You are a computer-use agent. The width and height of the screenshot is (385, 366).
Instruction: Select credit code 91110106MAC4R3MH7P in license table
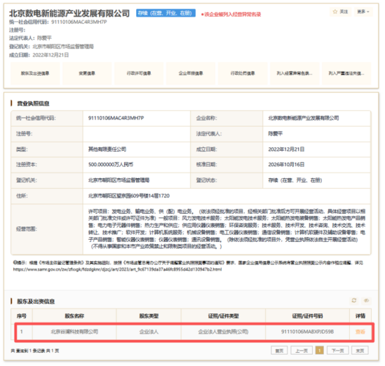tap(116, 118)
